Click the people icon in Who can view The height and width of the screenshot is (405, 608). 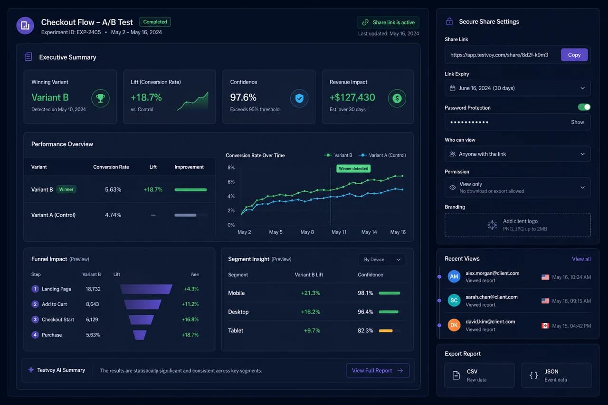pyautogui.click(x=453, y=154)
